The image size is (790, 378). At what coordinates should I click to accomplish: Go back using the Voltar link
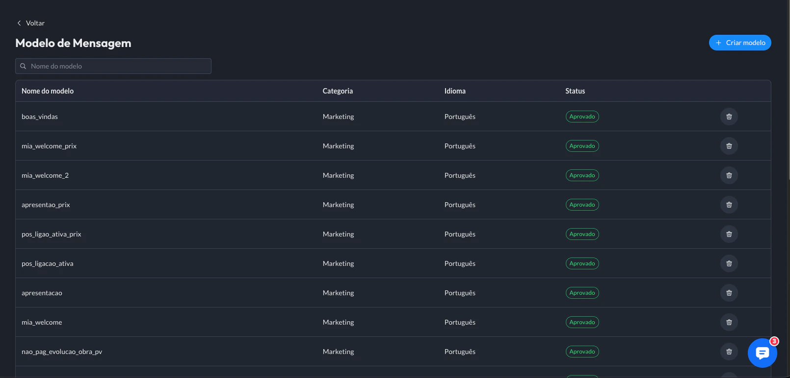pos(30,23)
